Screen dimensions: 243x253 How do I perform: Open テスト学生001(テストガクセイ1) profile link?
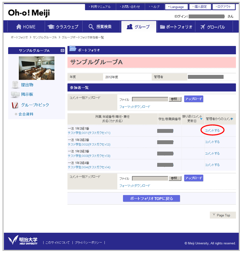click(x=89, y=133)
